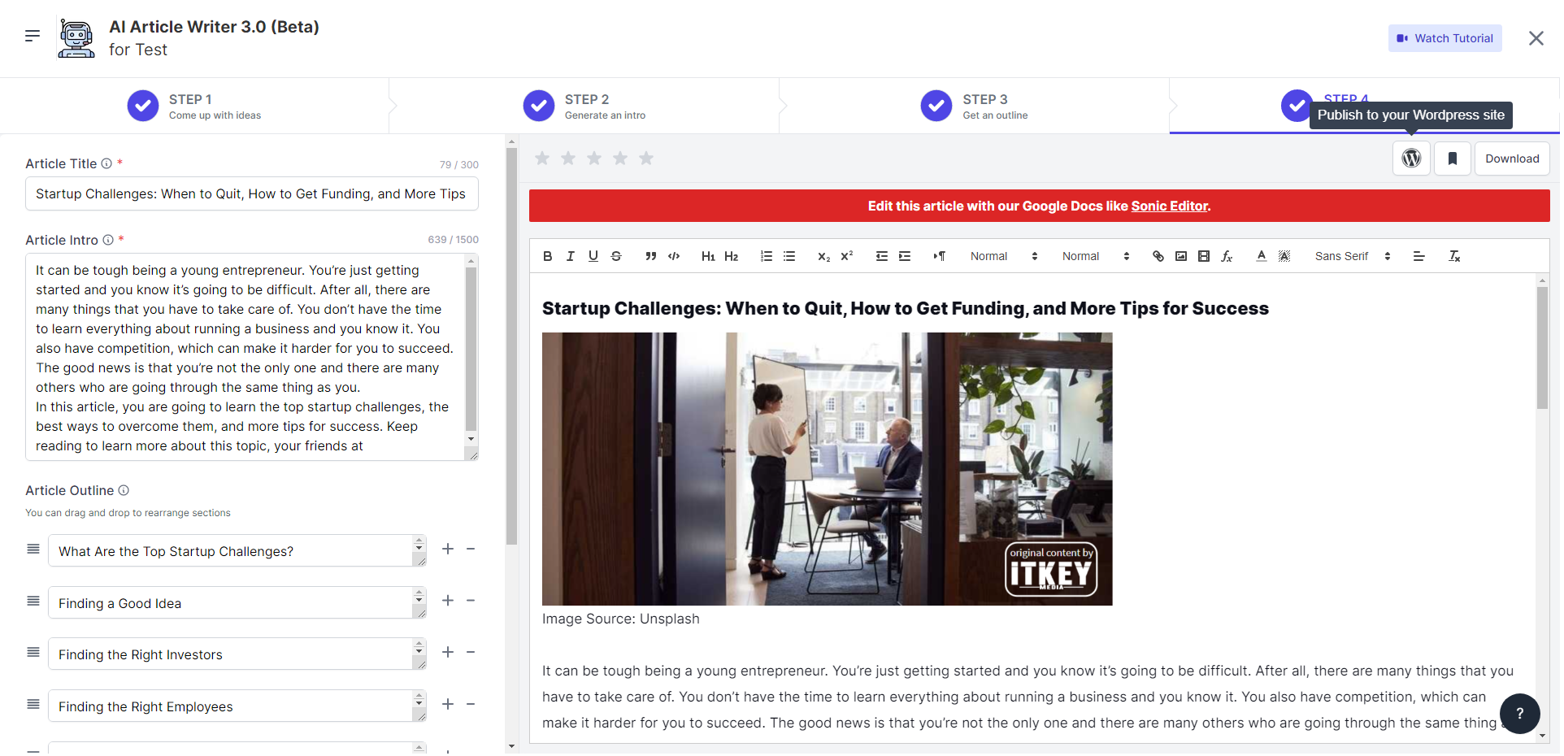The image size is (1564, 756).
Task: Go to Step 2 Generate an intro
Action: point(584,106)
